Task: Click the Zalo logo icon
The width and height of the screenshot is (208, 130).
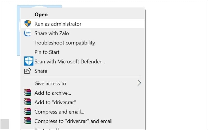Action: (28, 33)
